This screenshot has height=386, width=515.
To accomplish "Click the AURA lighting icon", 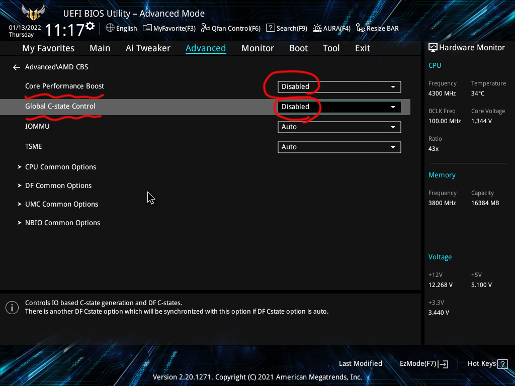I will coord(317,28).
